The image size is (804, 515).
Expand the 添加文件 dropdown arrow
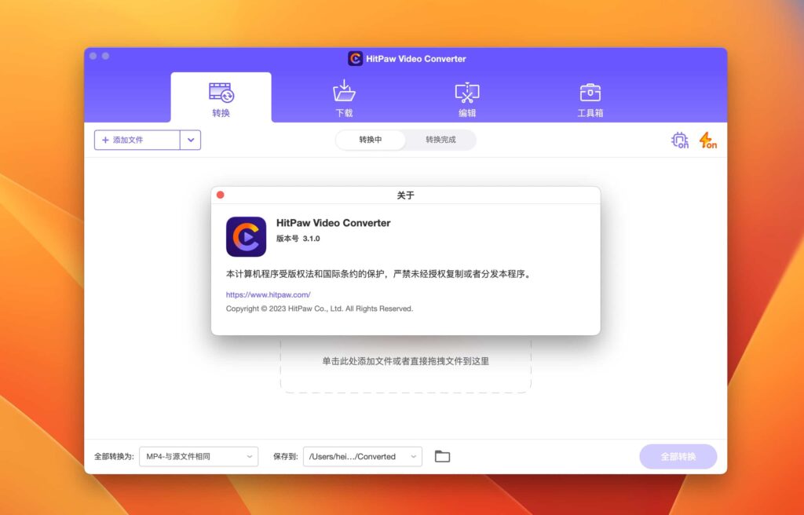point(189,139)
